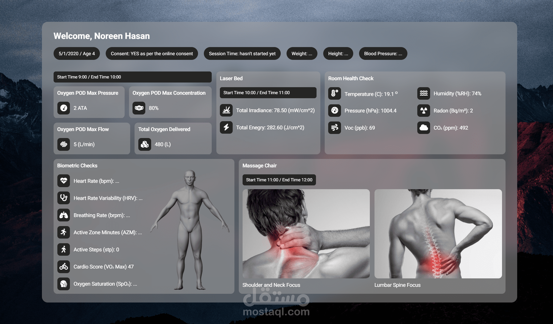Click the CO₂ (ppm): 492 reading

pyautogui.click(x=451, y=128)
